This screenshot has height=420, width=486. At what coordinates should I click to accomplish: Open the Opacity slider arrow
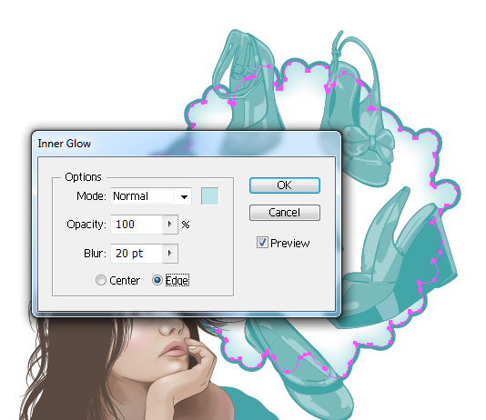tap(170, 225)
